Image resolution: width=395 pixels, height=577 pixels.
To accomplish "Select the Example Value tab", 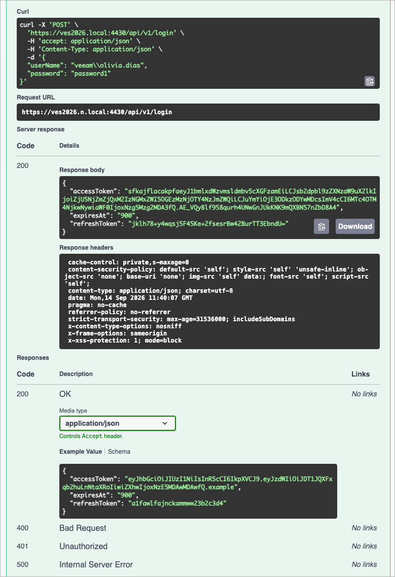I will pos(81,452).
